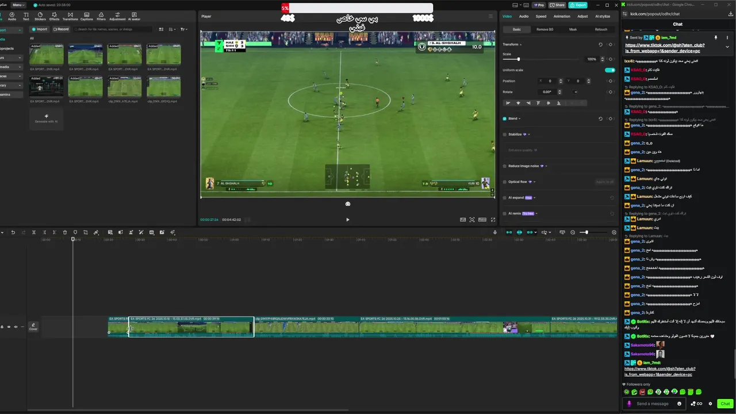Viewport: 736px width, 414px height.
Task: Zoom out timeline with minus icon
Action: (573, 232)
